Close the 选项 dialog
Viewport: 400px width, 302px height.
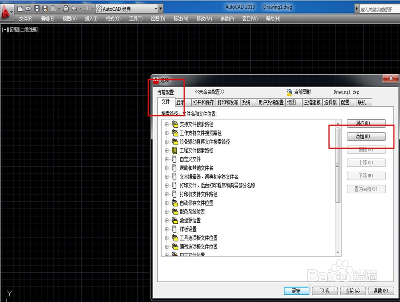(x=390, y=78)
